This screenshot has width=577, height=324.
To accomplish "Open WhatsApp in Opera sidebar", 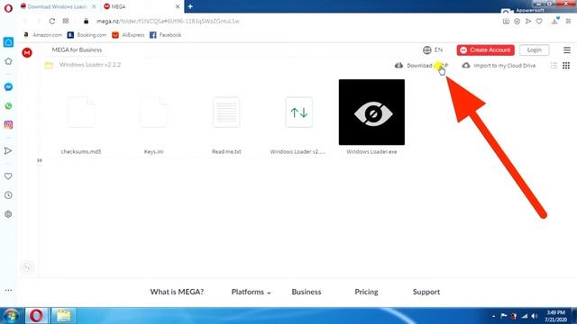I will (8, 106).
